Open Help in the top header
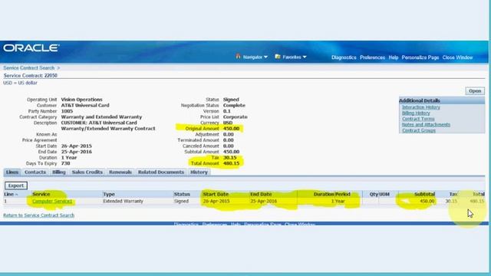 click(x=394, y=58)
